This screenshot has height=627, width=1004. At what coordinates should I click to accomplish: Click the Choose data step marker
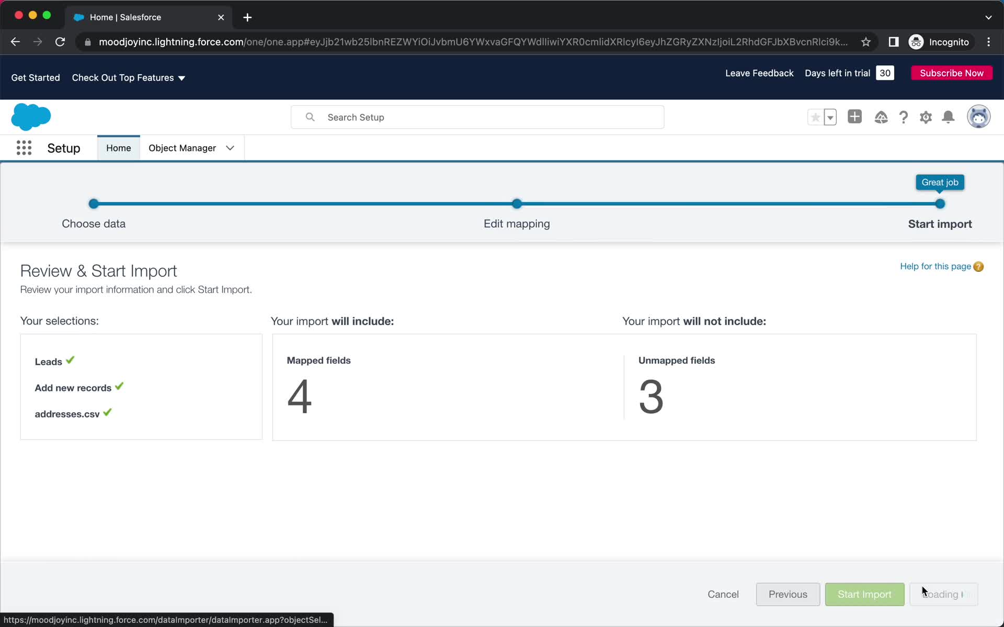point(94,204)
